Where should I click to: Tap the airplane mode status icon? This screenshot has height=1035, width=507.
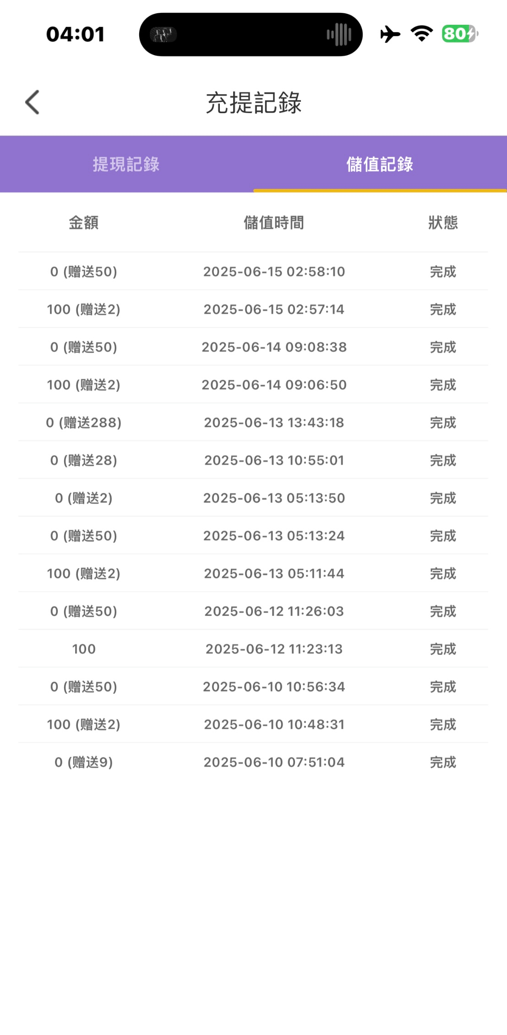[390, 34]
